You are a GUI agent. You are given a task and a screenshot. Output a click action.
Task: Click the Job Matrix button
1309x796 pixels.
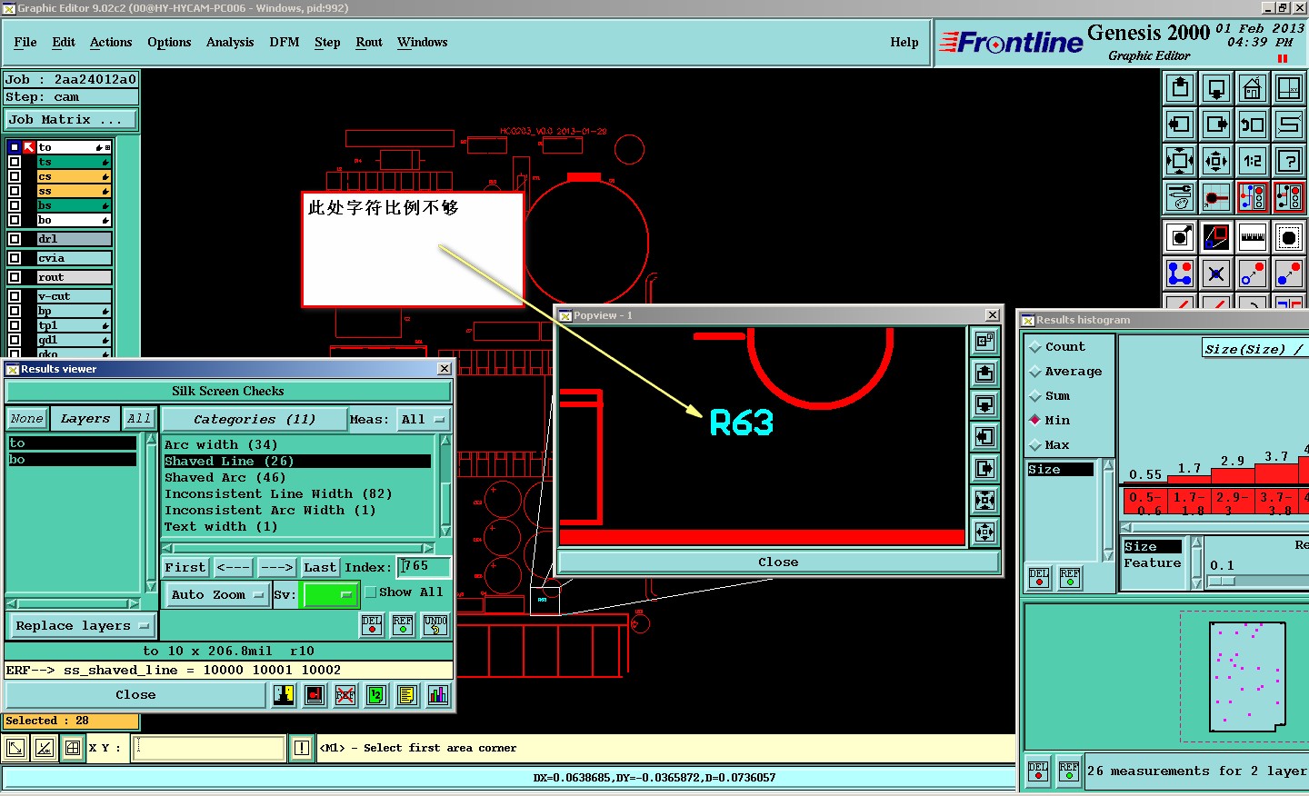[71, 120]
